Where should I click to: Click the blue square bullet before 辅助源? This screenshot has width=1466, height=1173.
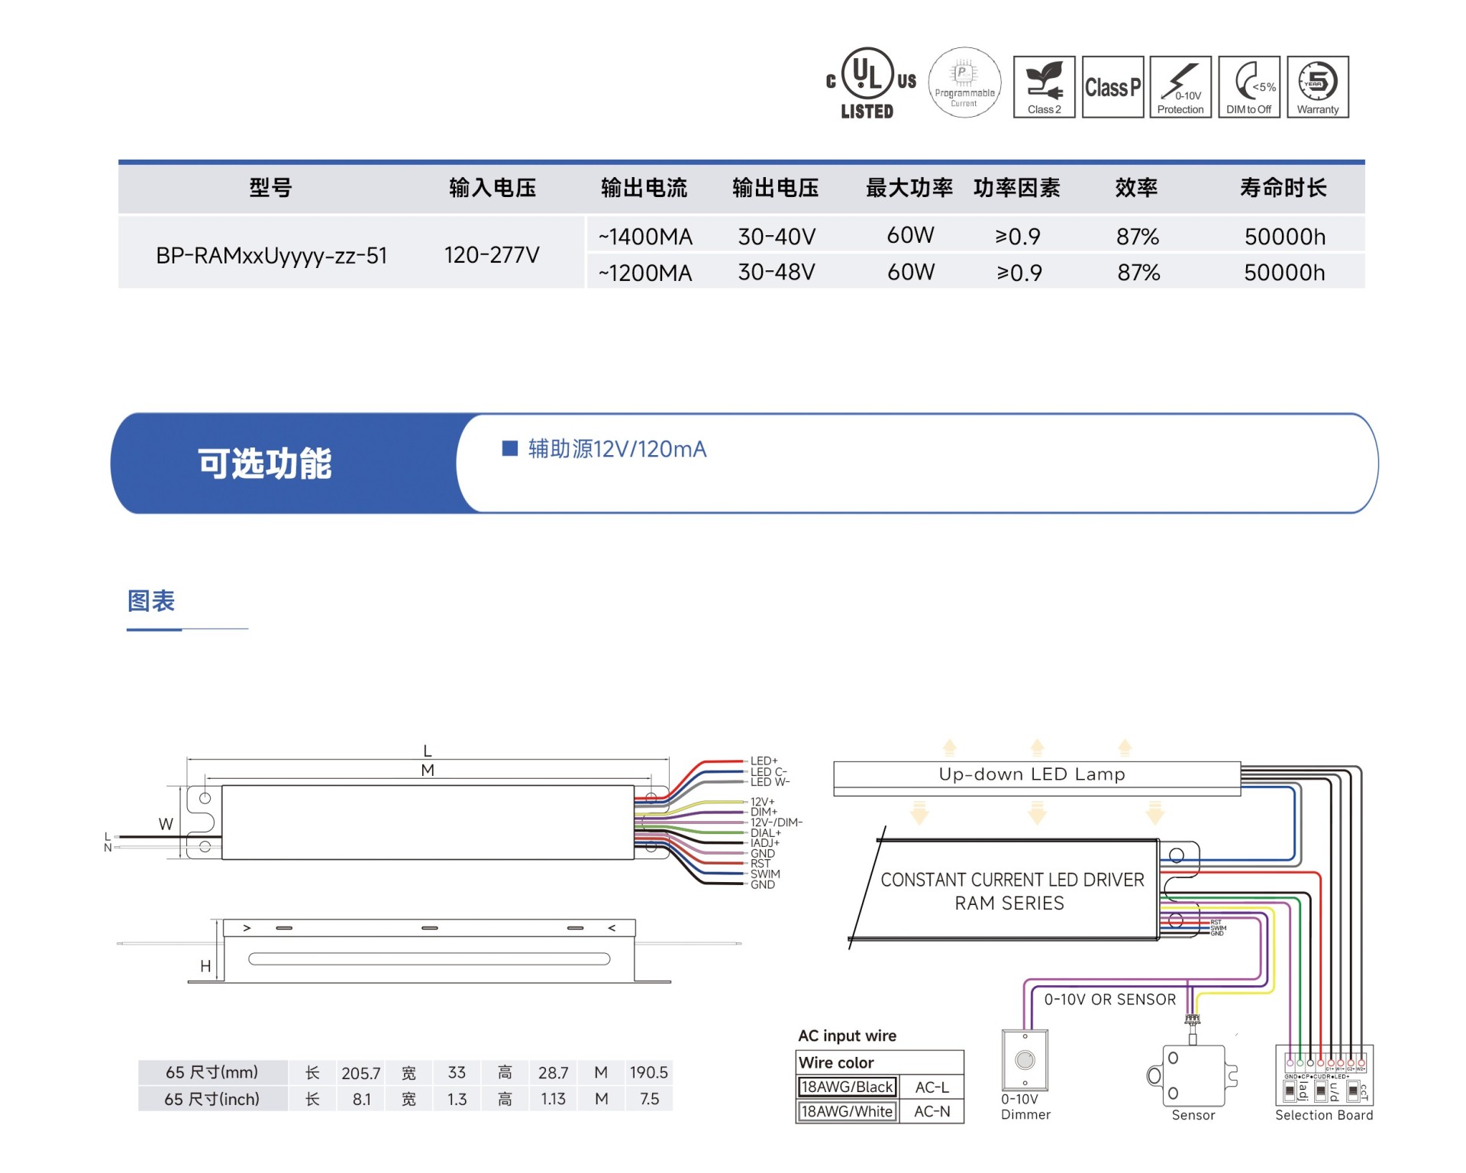(x=509, y=448)
